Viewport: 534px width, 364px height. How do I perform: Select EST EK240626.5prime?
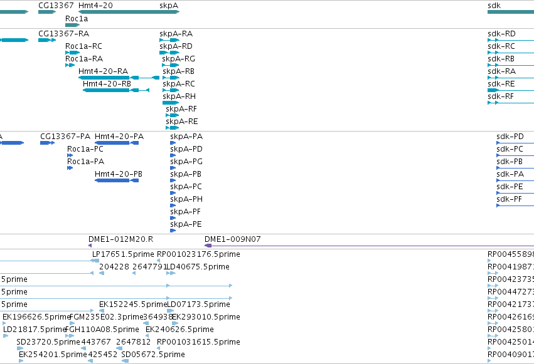tap(180, 330)
